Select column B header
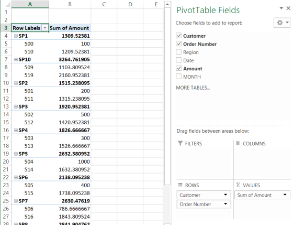 70,4
